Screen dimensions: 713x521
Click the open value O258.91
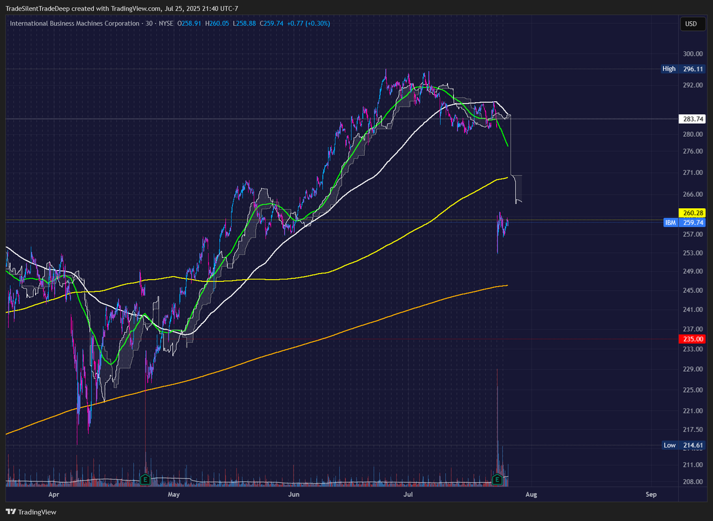point(188,23)
